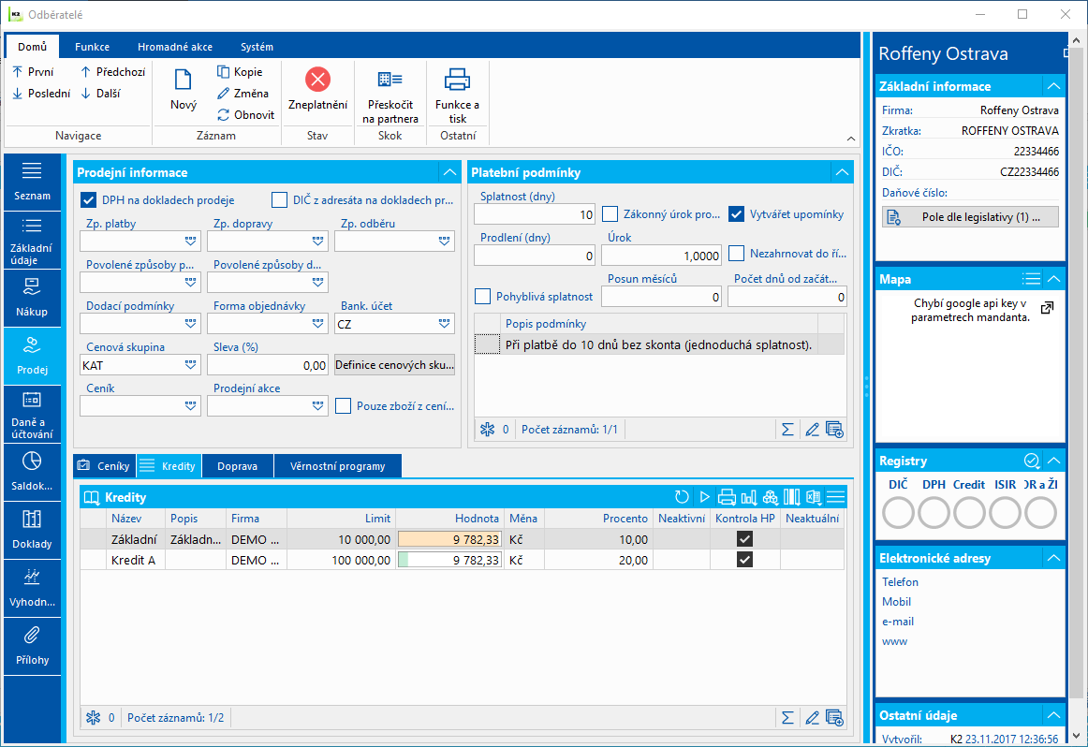
Task: Click add-record icon in Platební podmínky footer
Action: [x=835, y=430]
